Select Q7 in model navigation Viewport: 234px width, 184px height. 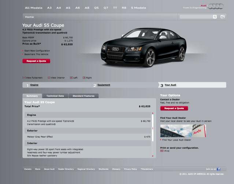click(106, 8)
